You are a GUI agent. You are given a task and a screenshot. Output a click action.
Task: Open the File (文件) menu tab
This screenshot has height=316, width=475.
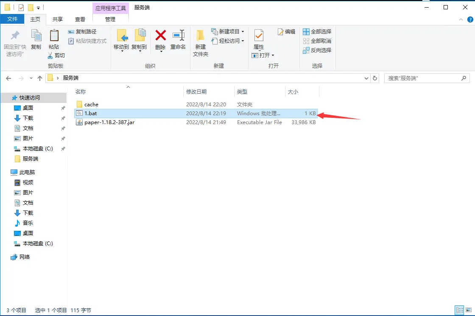[12, 19]
